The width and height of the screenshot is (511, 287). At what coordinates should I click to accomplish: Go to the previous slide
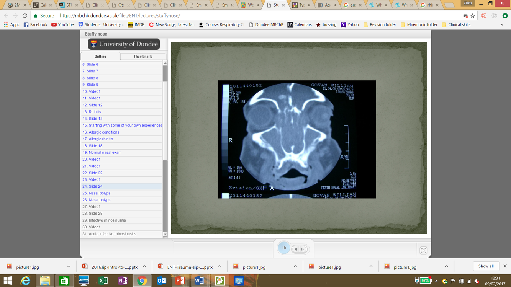(x=296, y=249)
